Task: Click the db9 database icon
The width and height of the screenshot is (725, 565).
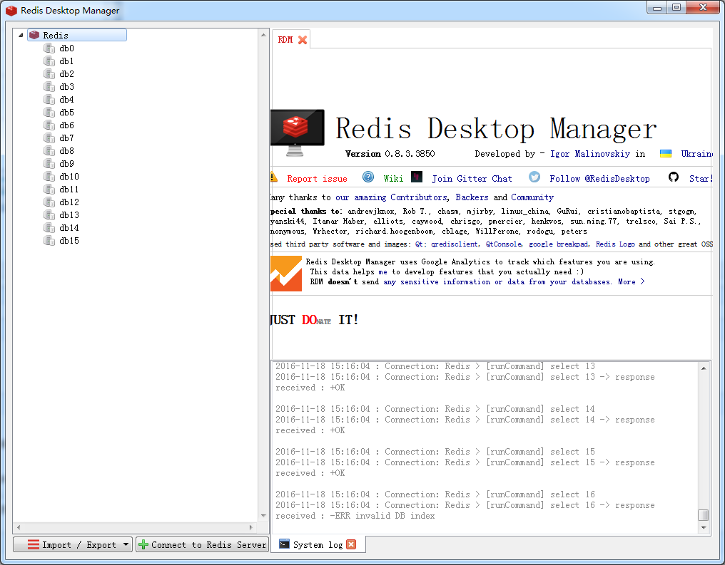Action: coord(49,163)
